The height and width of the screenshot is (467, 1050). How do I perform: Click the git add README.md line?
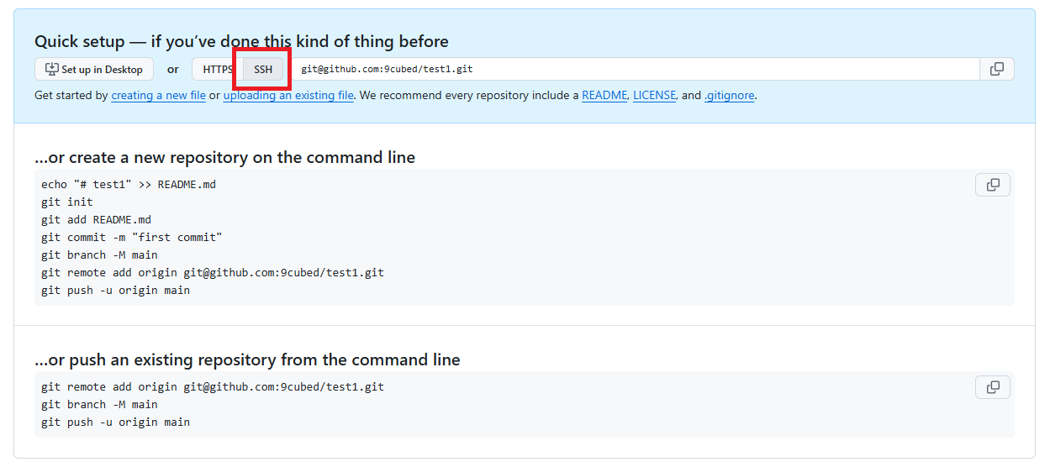(x=96, y=220)
